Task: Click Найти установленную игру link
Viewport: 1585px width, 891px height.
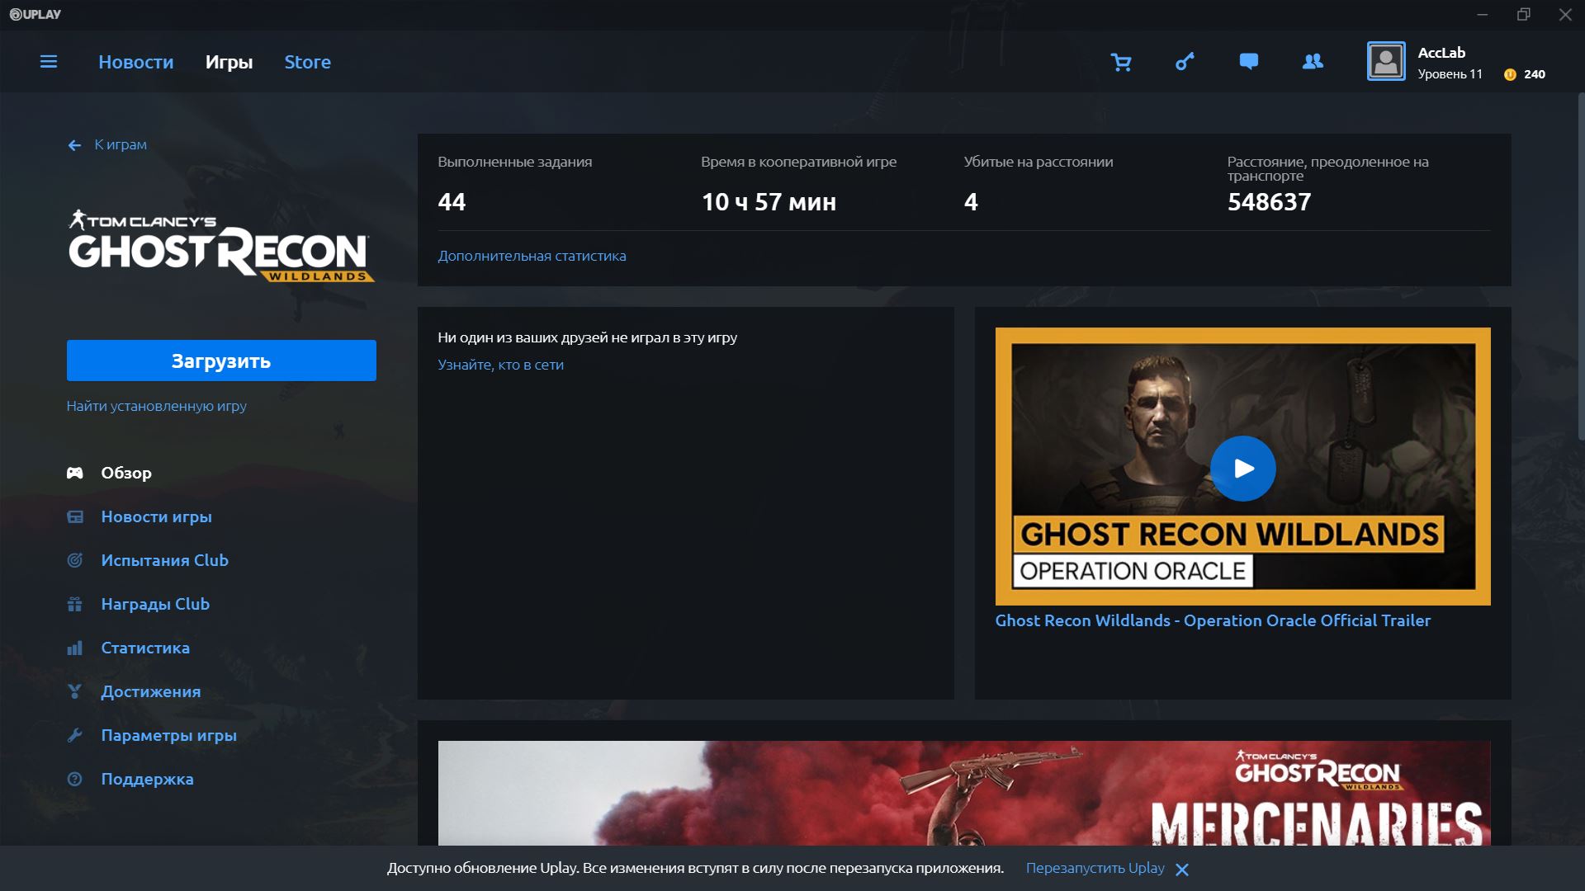Action: pyautogui.click(x=157, y=406)
